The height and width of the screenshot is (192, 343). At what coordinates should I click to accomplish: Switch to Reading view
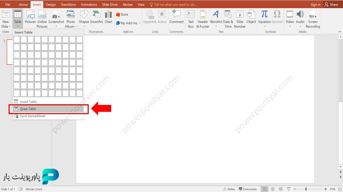(281, 189)
